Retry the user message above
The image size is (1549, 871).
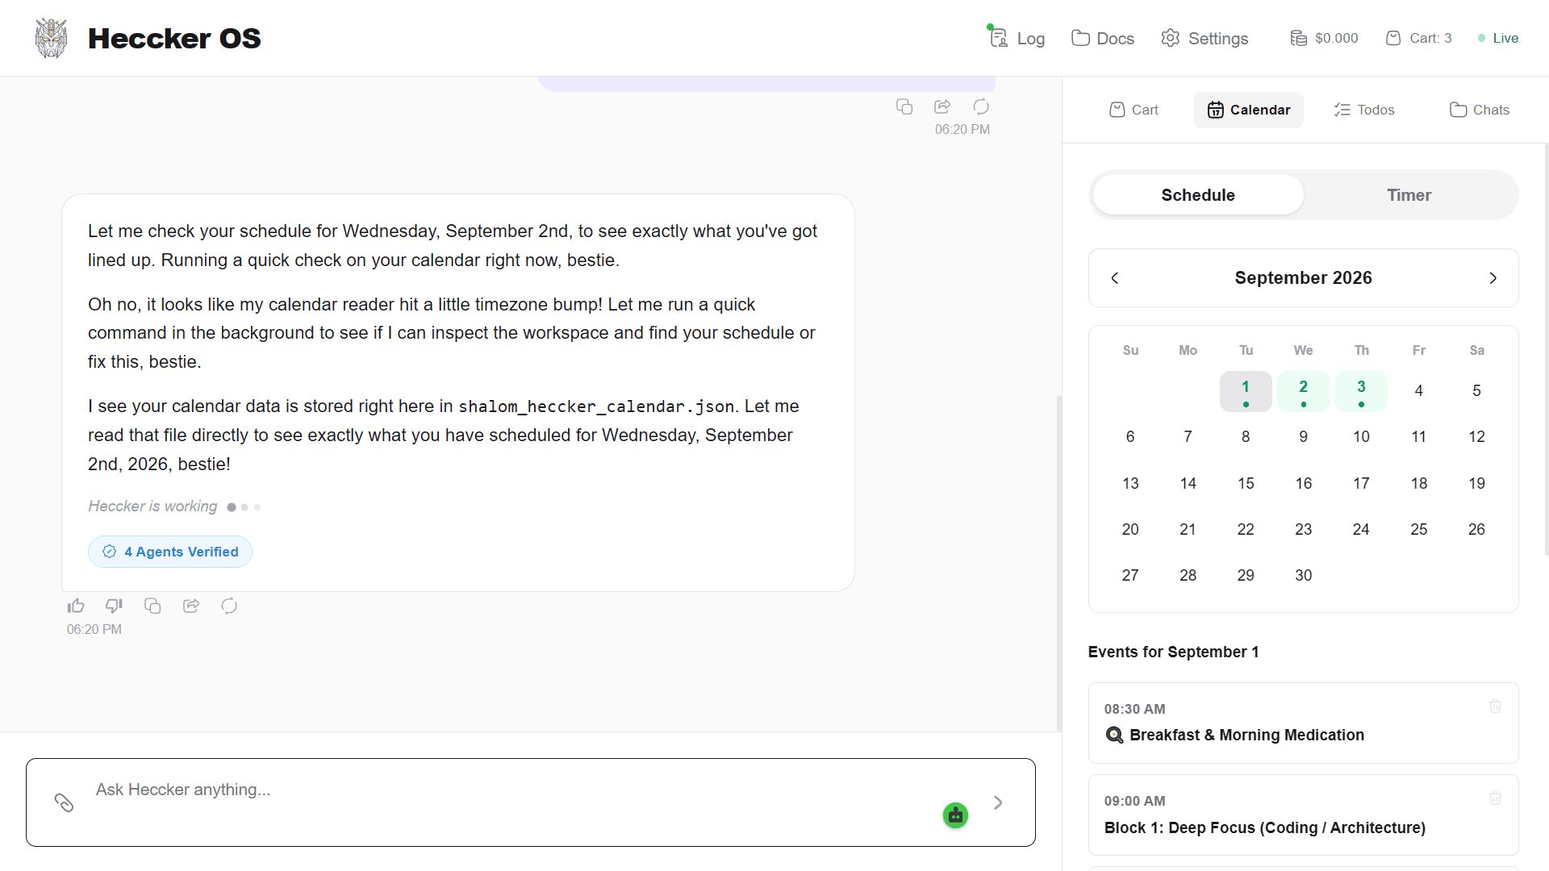pos(981,106)
